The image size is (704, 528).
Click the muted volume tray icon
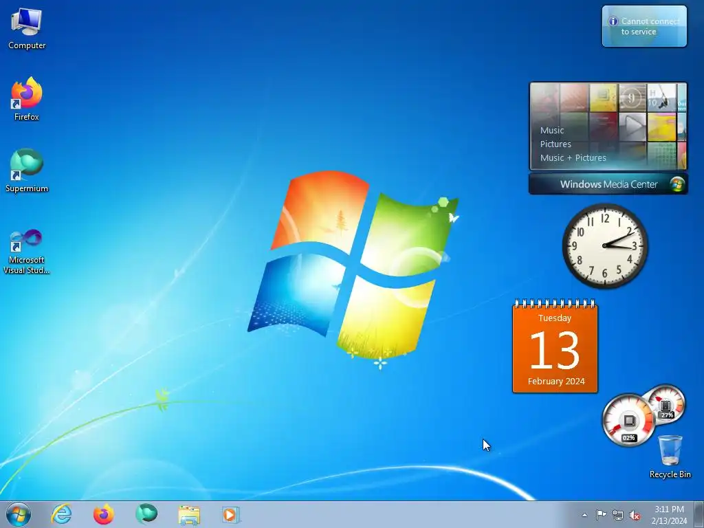(x=635, y=516)
